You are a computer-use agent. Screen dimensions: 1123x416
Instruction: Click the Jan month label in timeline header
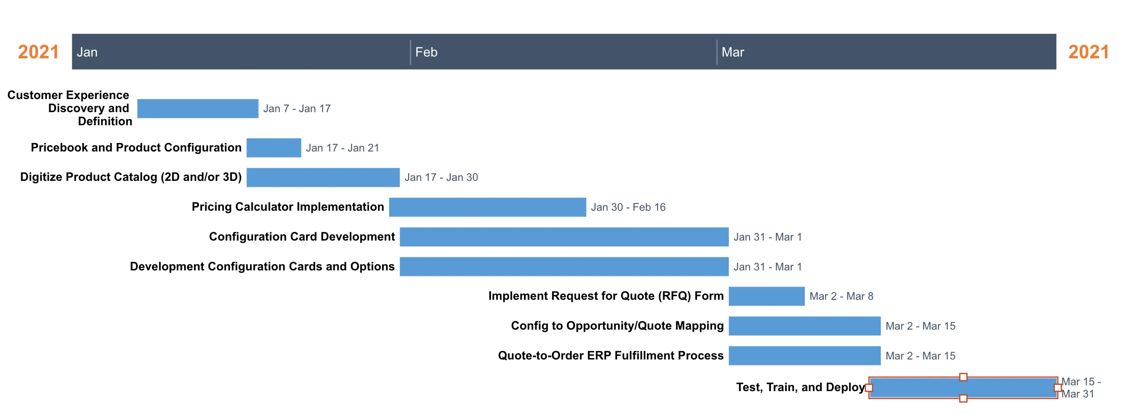(x=87, y=52)
